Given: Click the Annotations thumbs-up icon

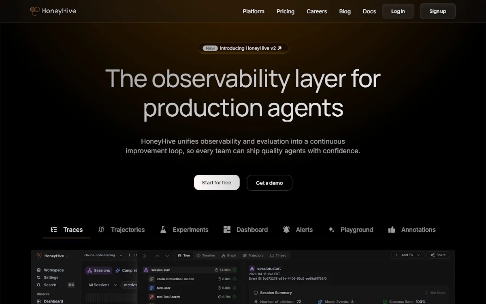Looking at the screenshot, I should [392, 229].
